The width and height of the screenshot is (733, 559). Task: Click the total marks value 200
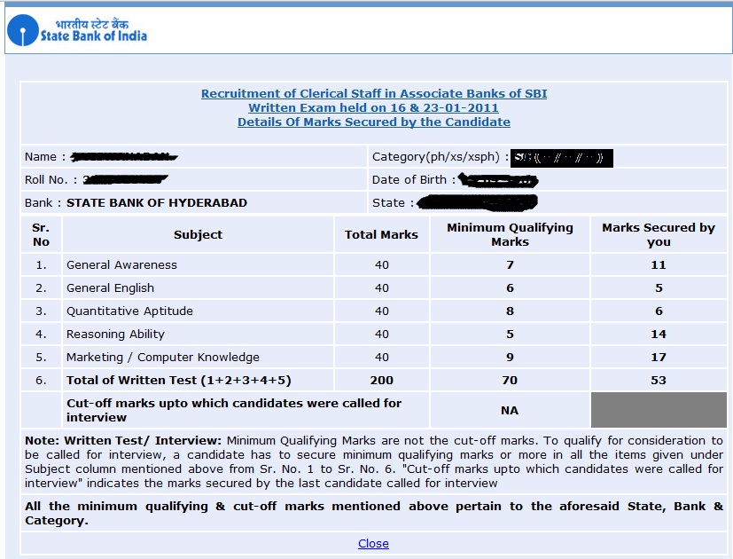(x=381, y=380)
